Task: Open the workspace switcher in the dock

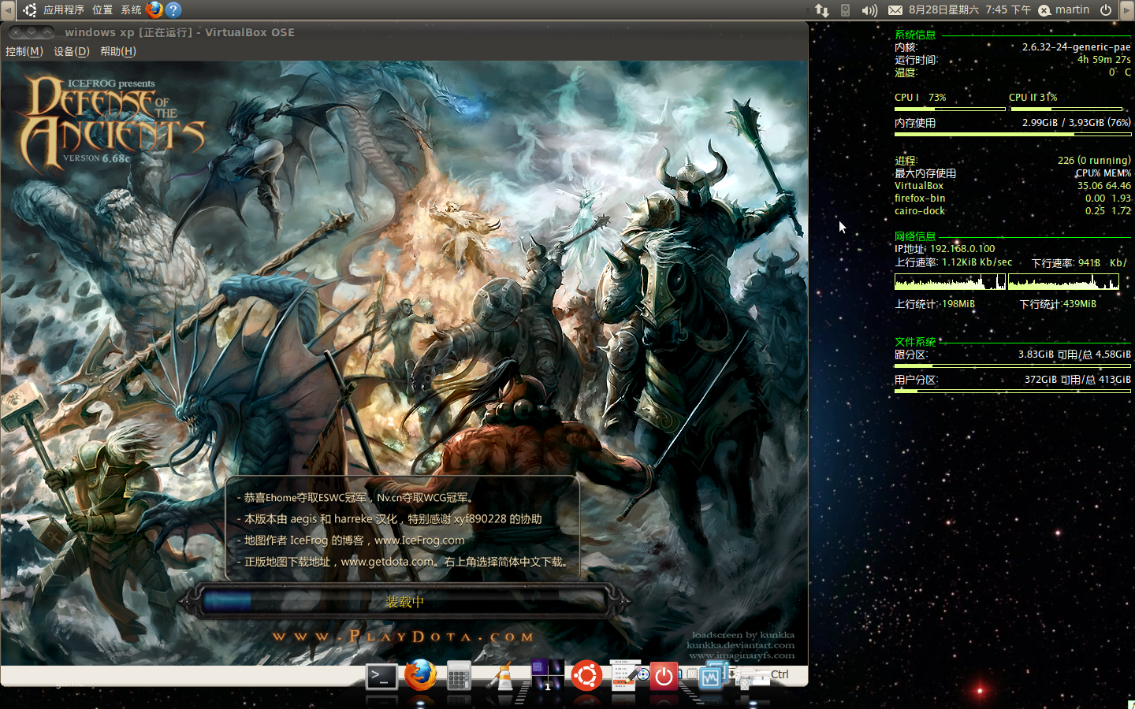Action: pyautogui.click(x=547, y=675)
